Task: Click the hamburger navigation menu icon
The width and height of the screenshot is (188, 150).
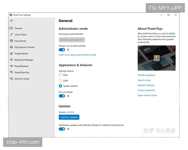Action: (12, 21)
